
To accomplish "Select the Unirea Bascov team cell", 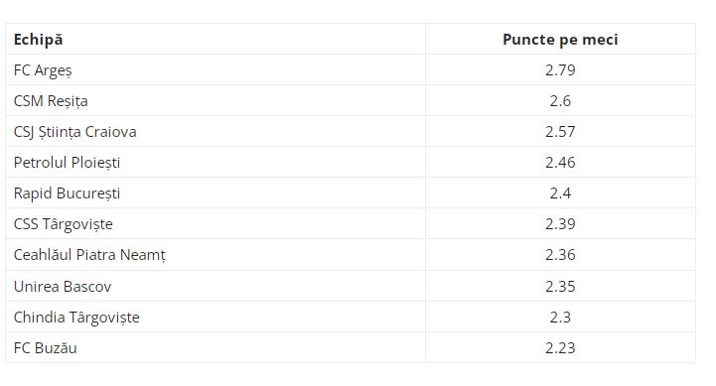I will (215, 286).
